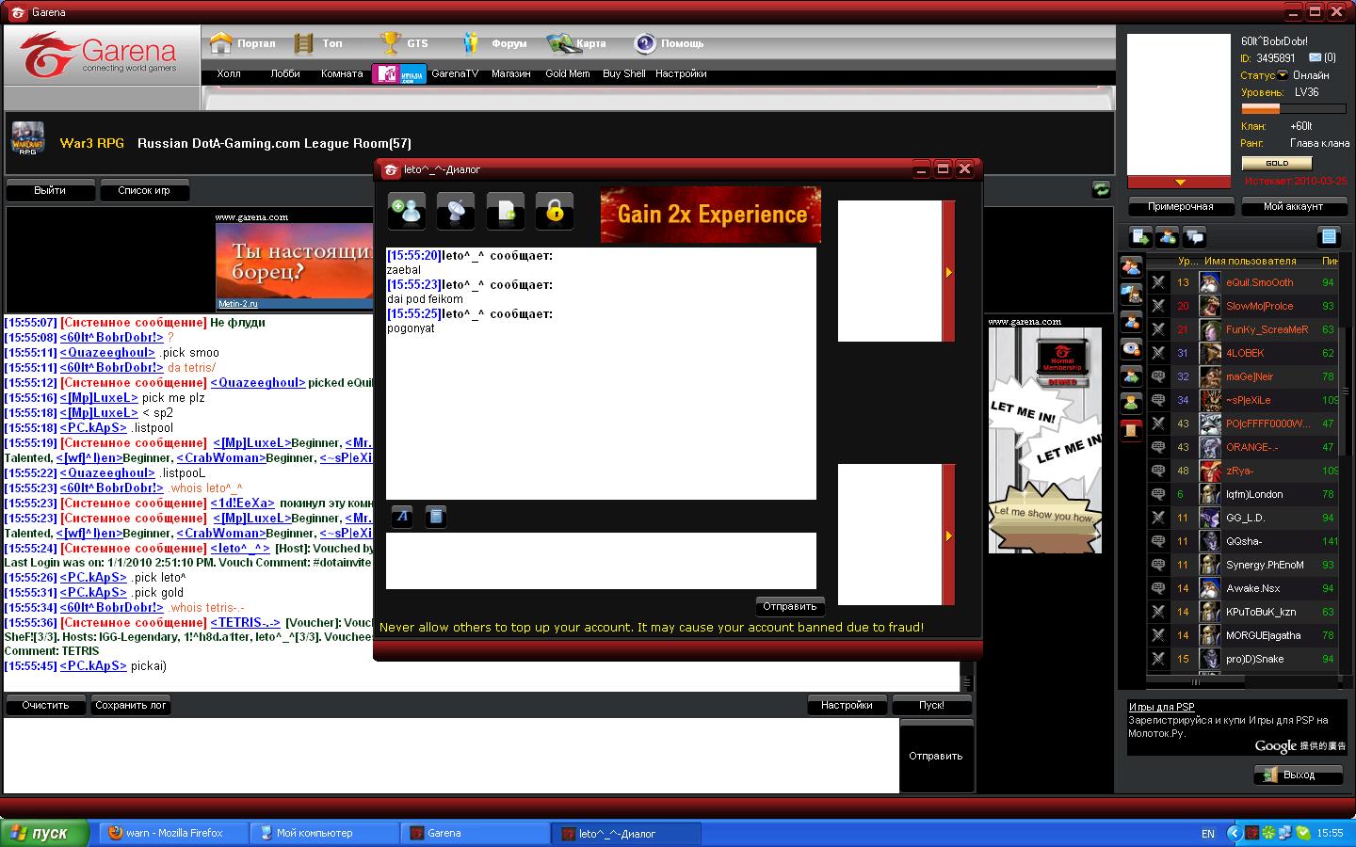1356x847 pixels.
Task: Click the crossed-swords icon beside eQuil.SmoOoth
Action: click(1158, 282)
